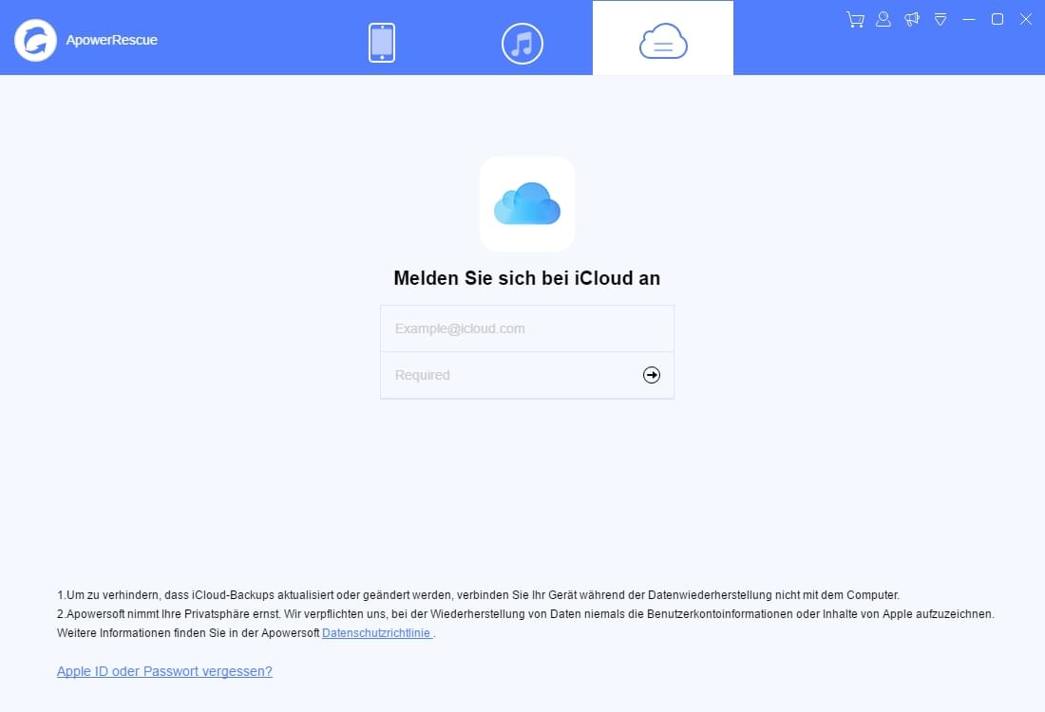Click the shopping cart icon
Viewport: 1045px width, 712px height.
coord(854,19)
